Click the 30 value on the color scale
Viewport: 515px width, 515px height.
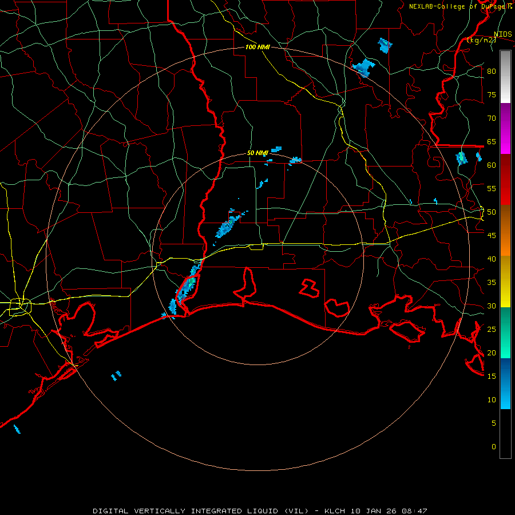[492, 306]
